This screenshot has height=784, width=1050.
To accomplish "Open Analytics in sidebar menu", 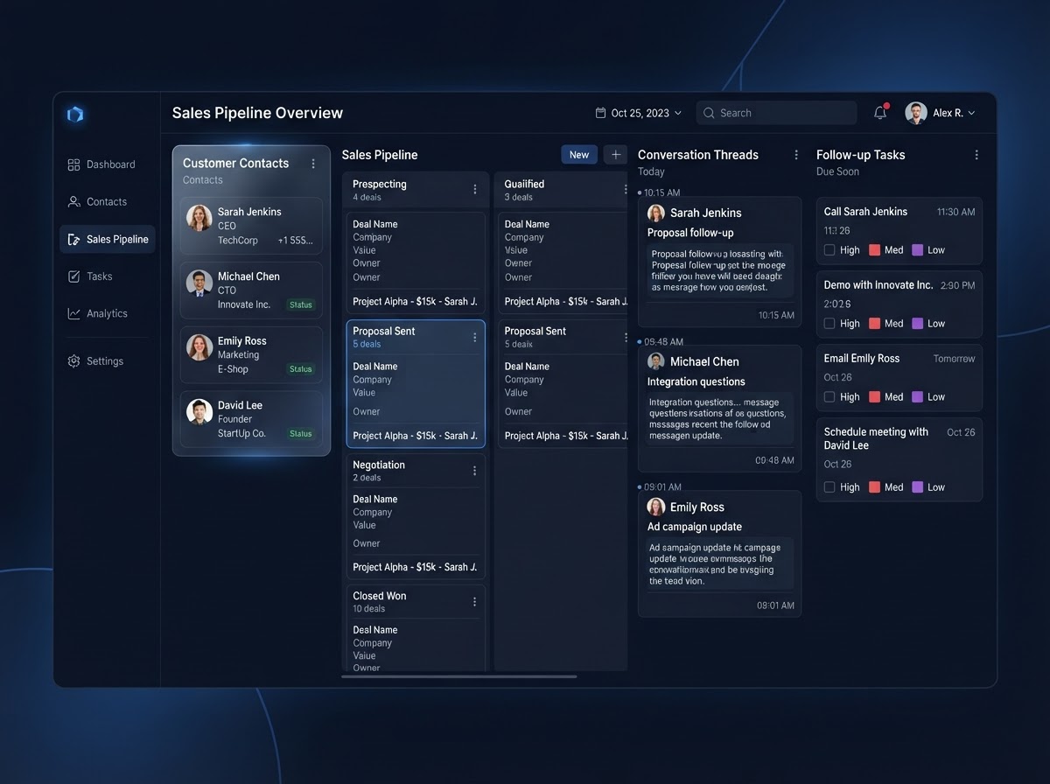I will click(107, 313).
